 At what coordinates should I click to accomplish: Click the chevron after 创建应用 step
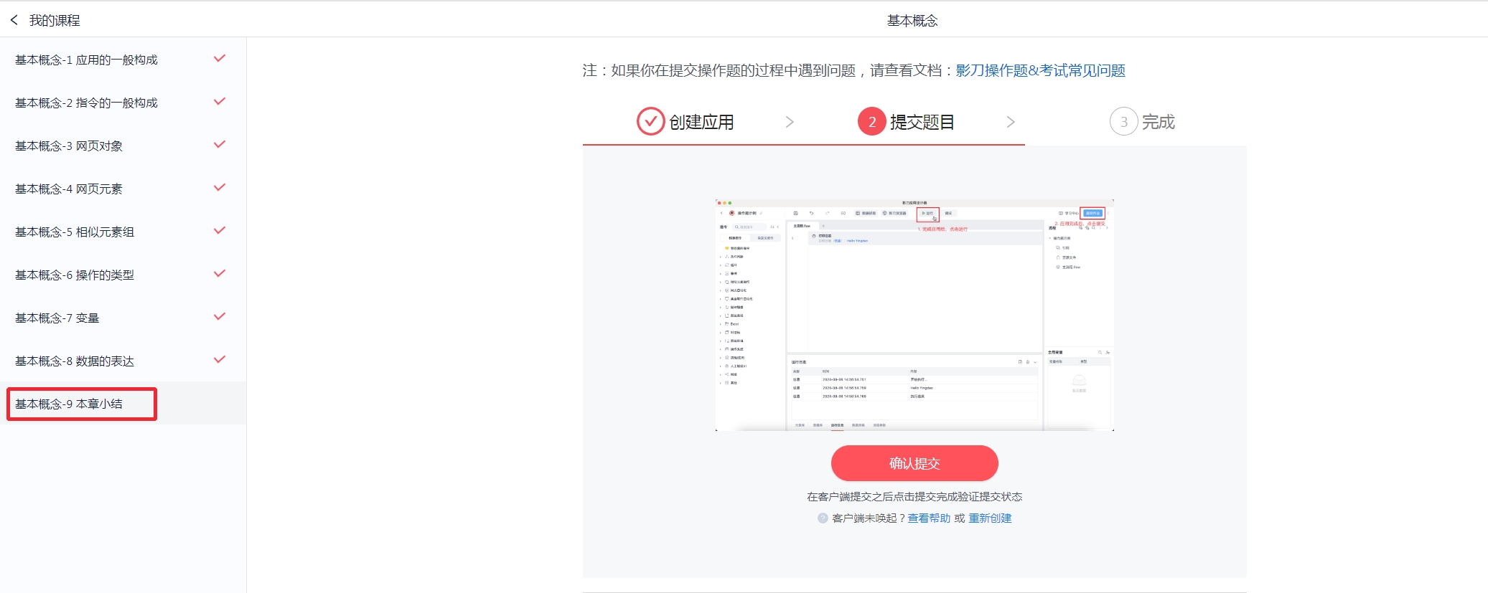tap(790, 122)
